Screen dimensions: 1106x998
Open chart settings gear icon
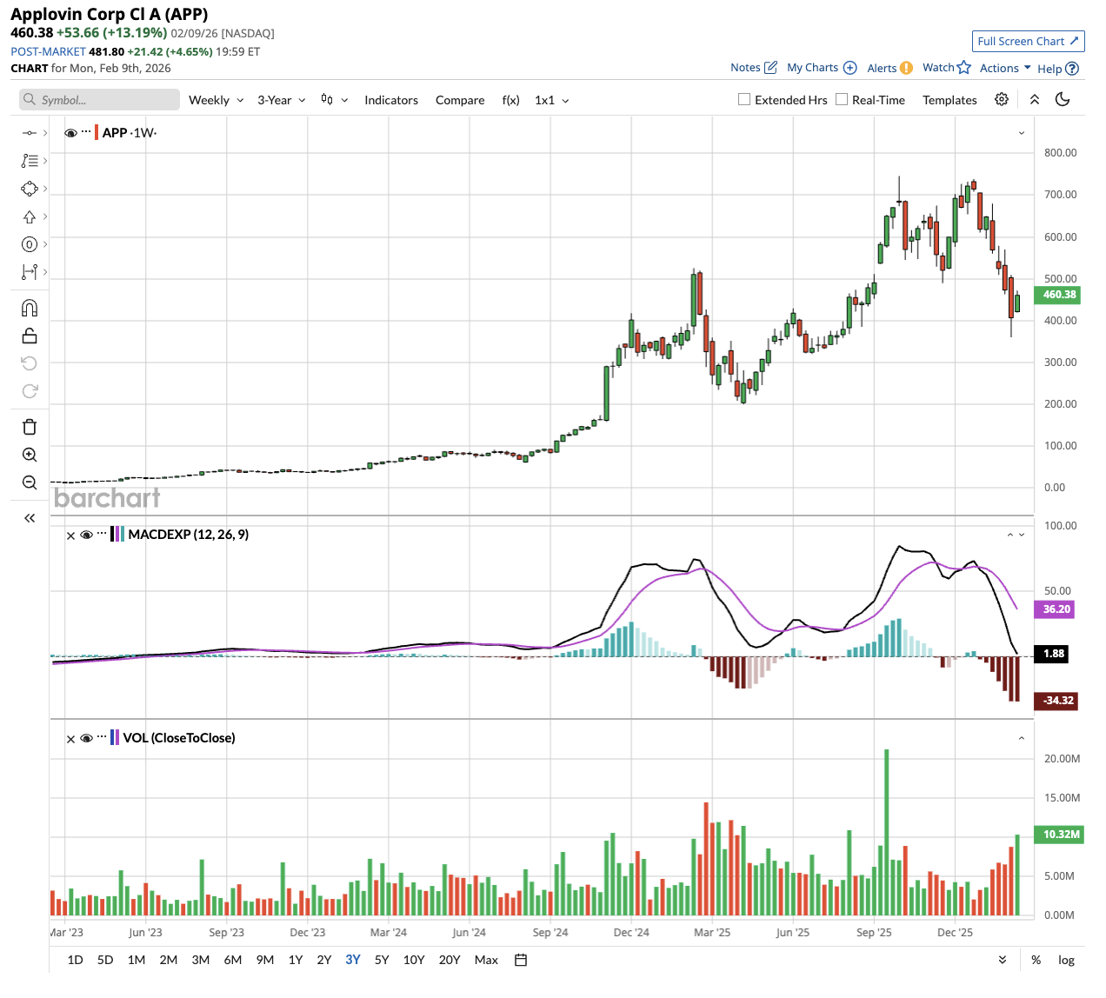coord(1002,100)
